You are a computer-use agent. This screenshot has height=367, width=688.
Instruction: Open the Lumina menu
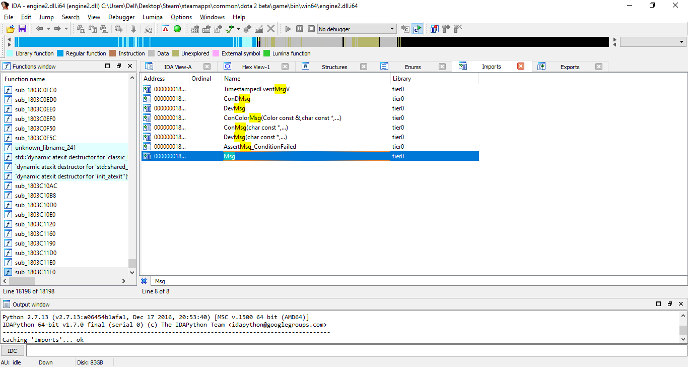[x=153, y=17]
